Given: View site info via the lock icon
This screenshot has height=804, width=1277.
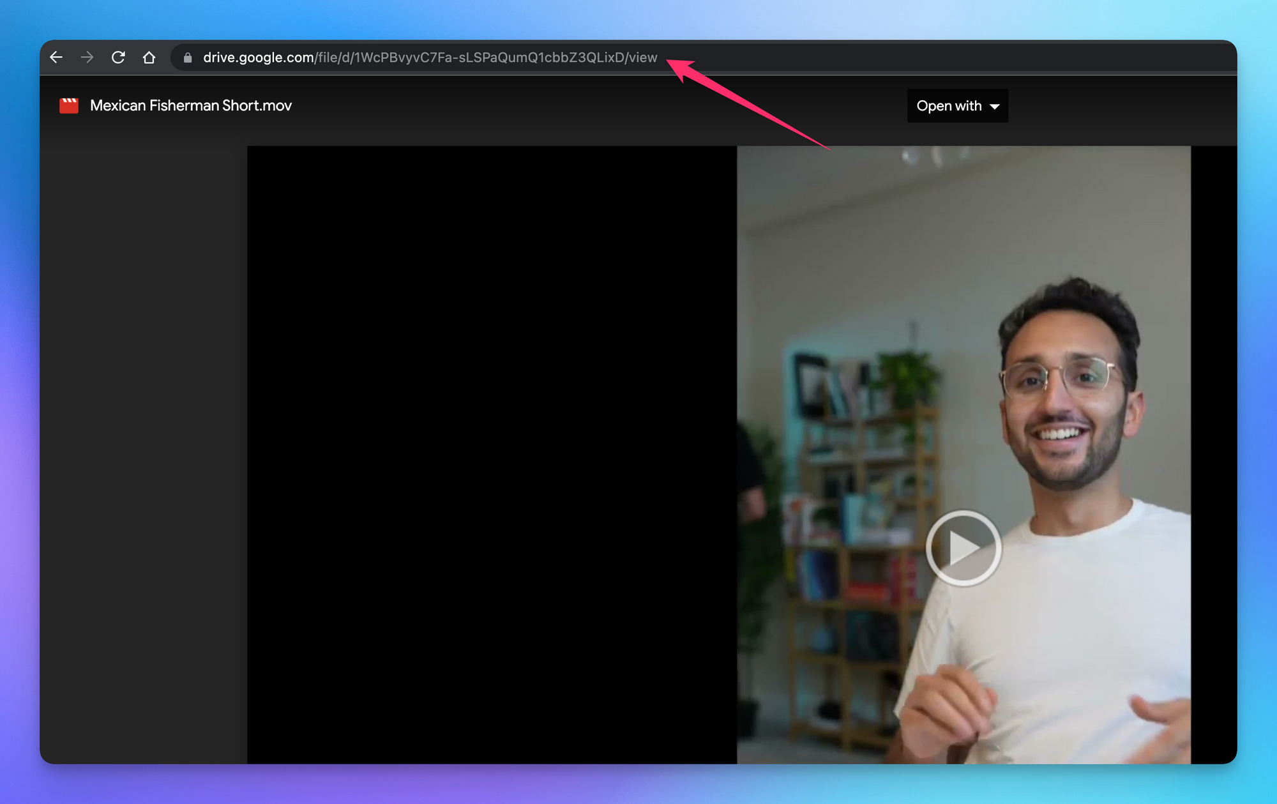Looking at the screenshot, I should pos(188,58).
